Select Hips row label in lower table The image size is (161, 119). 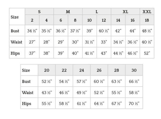point(26,104)
